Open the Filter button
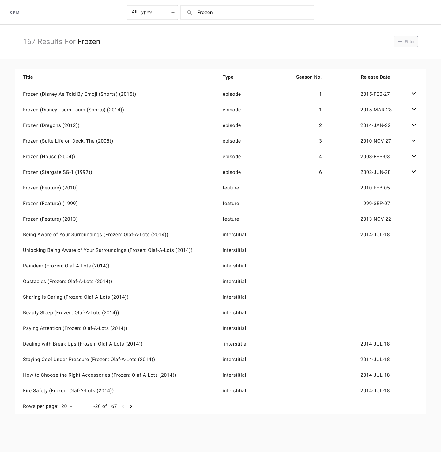 406,42
